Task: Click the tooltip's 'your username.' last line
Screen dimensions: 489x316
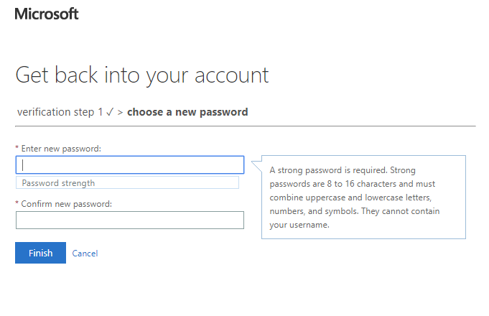Action: pos(299,225)
